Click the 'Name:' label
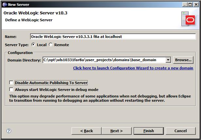 point(11,37)
